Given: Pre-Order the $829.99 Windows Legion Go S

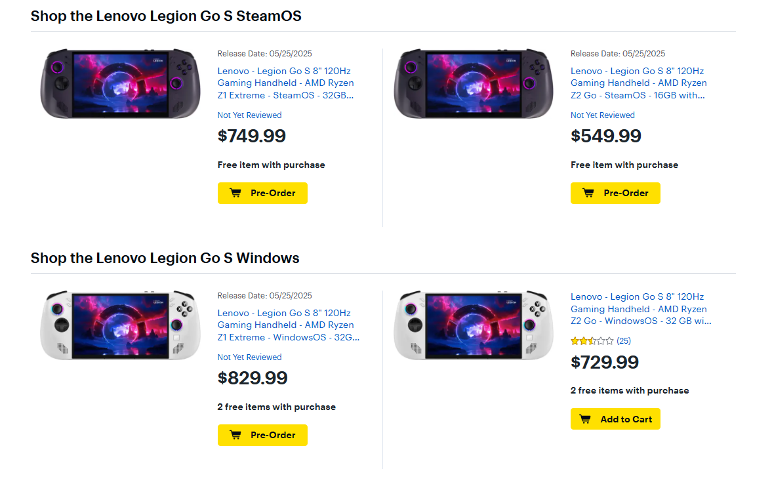Looking at the screenshot, I should (262, 435).
